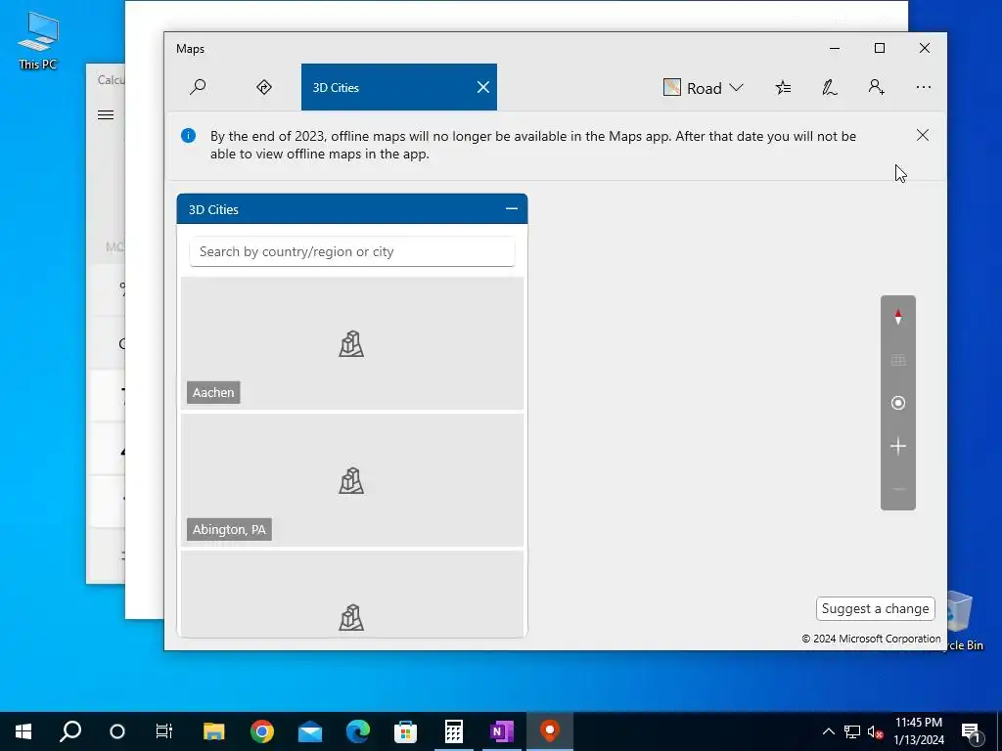1002x751 pixels.
Task: Open the Directions tool icon
Action: pos(264,87)
